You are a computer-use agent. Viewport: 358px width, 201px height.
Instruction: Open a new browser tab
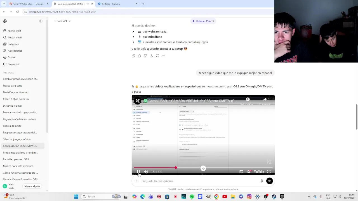click(143, 4)
